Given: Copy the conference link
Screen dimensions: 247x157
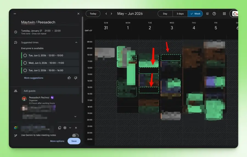Looking at the screenshot, I should [60, 128].
